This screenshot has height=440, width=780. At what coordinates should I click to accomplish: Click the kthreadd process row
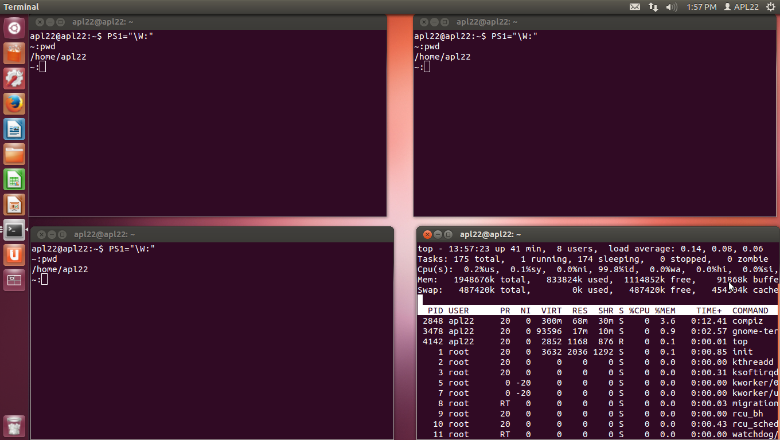pos(598,362)
